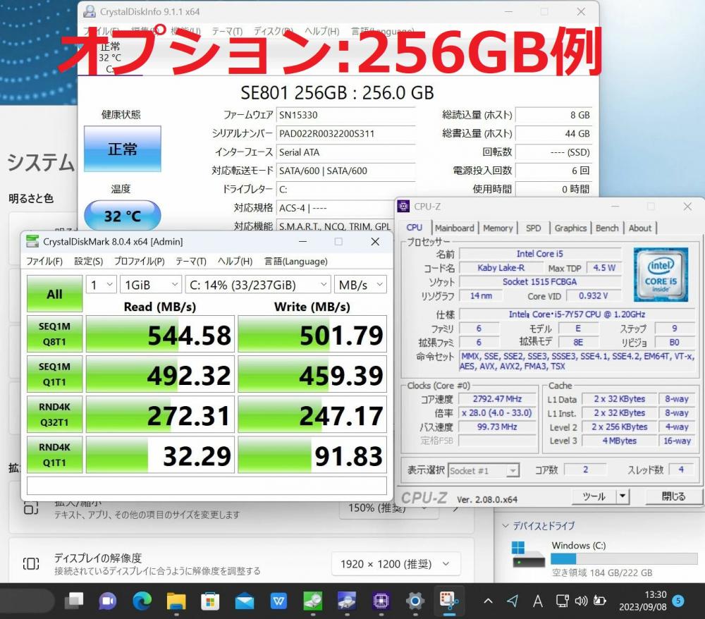This screenshot has width=705, height=619.
Task: Switch to the Graphics tab in CPU-Z
Action: pos(570,228)
